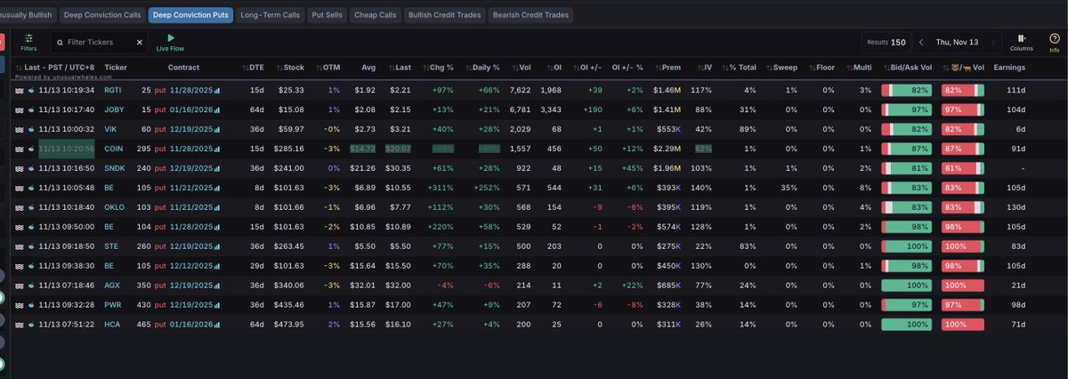Sort by the Bid/Ask Vol column header
The width and height of the screenshot is (1068, 379).
click(908, 68)
